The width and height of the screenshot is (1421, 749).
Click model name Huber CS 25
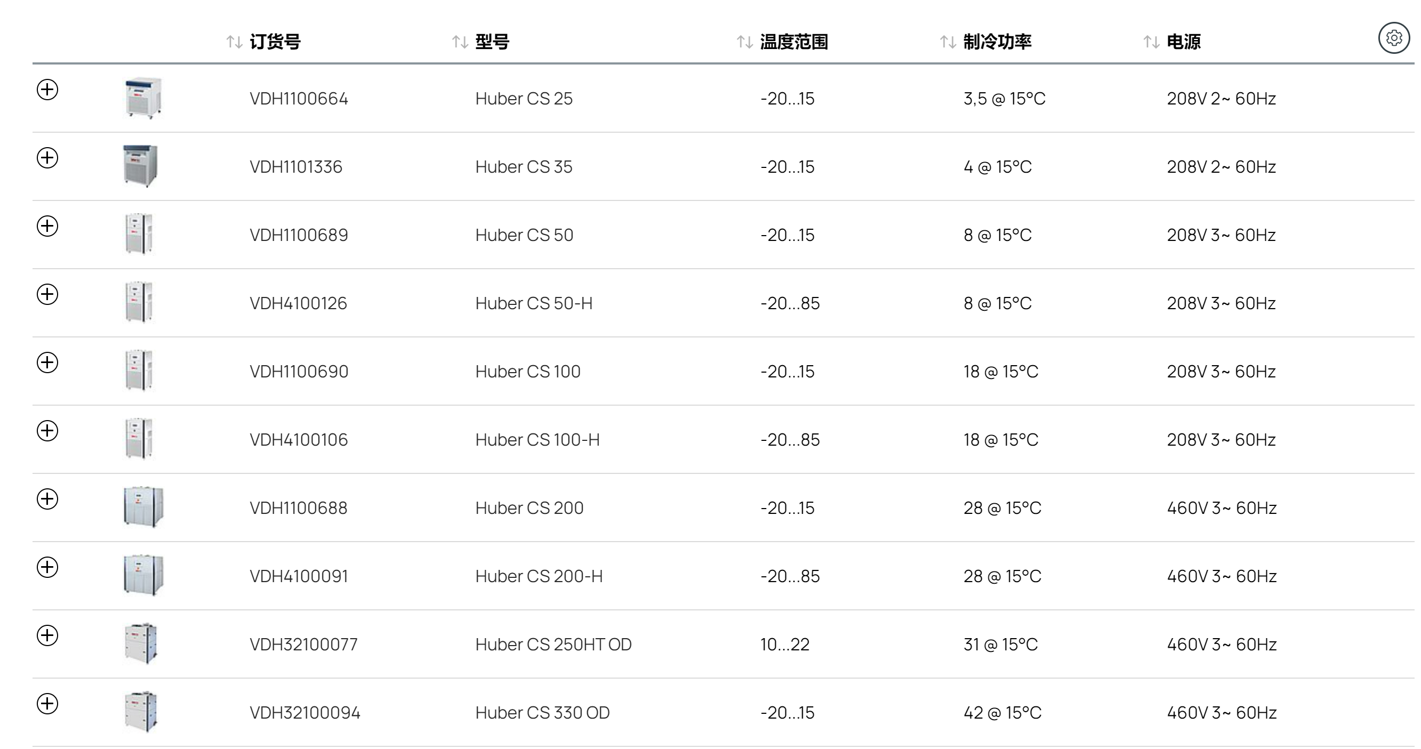click(524, 99)
